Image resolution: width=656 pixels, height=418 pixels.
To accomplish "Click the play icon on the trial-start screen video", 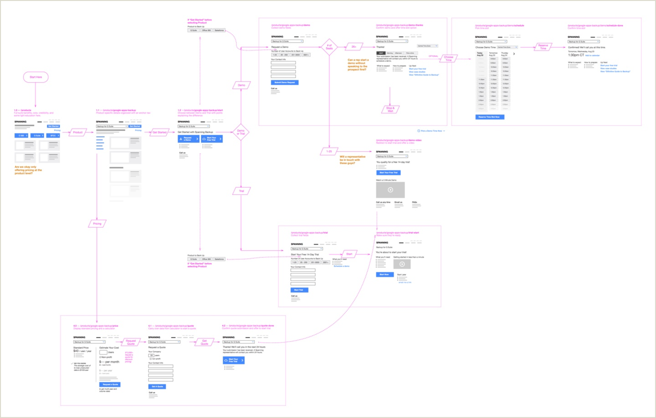I will [x=402, y=264].
